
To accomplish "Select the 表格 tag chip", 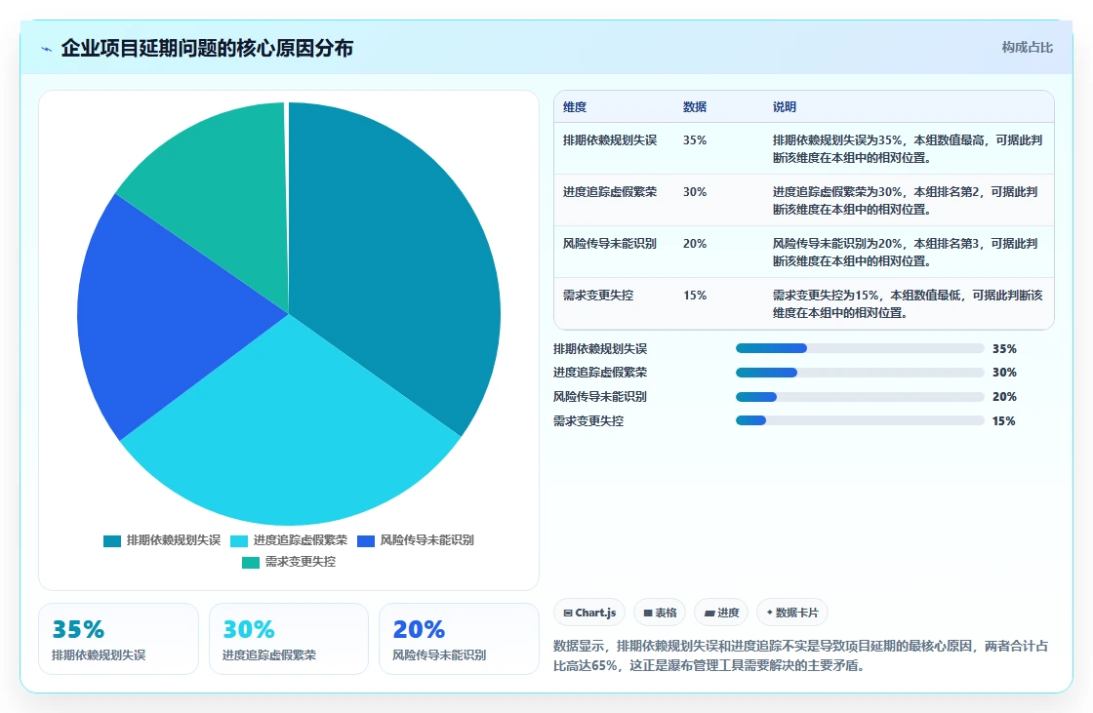I will [x=660, y=613].
